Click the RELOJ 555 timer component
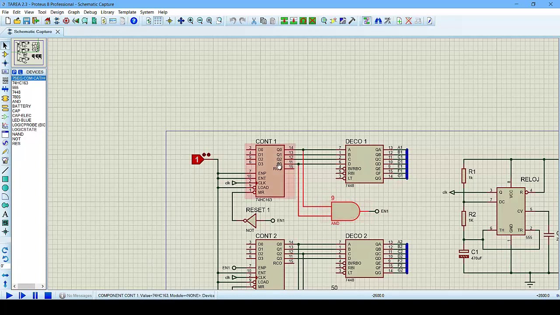Screen dimensions: 560x315 [x=511, y=212]
